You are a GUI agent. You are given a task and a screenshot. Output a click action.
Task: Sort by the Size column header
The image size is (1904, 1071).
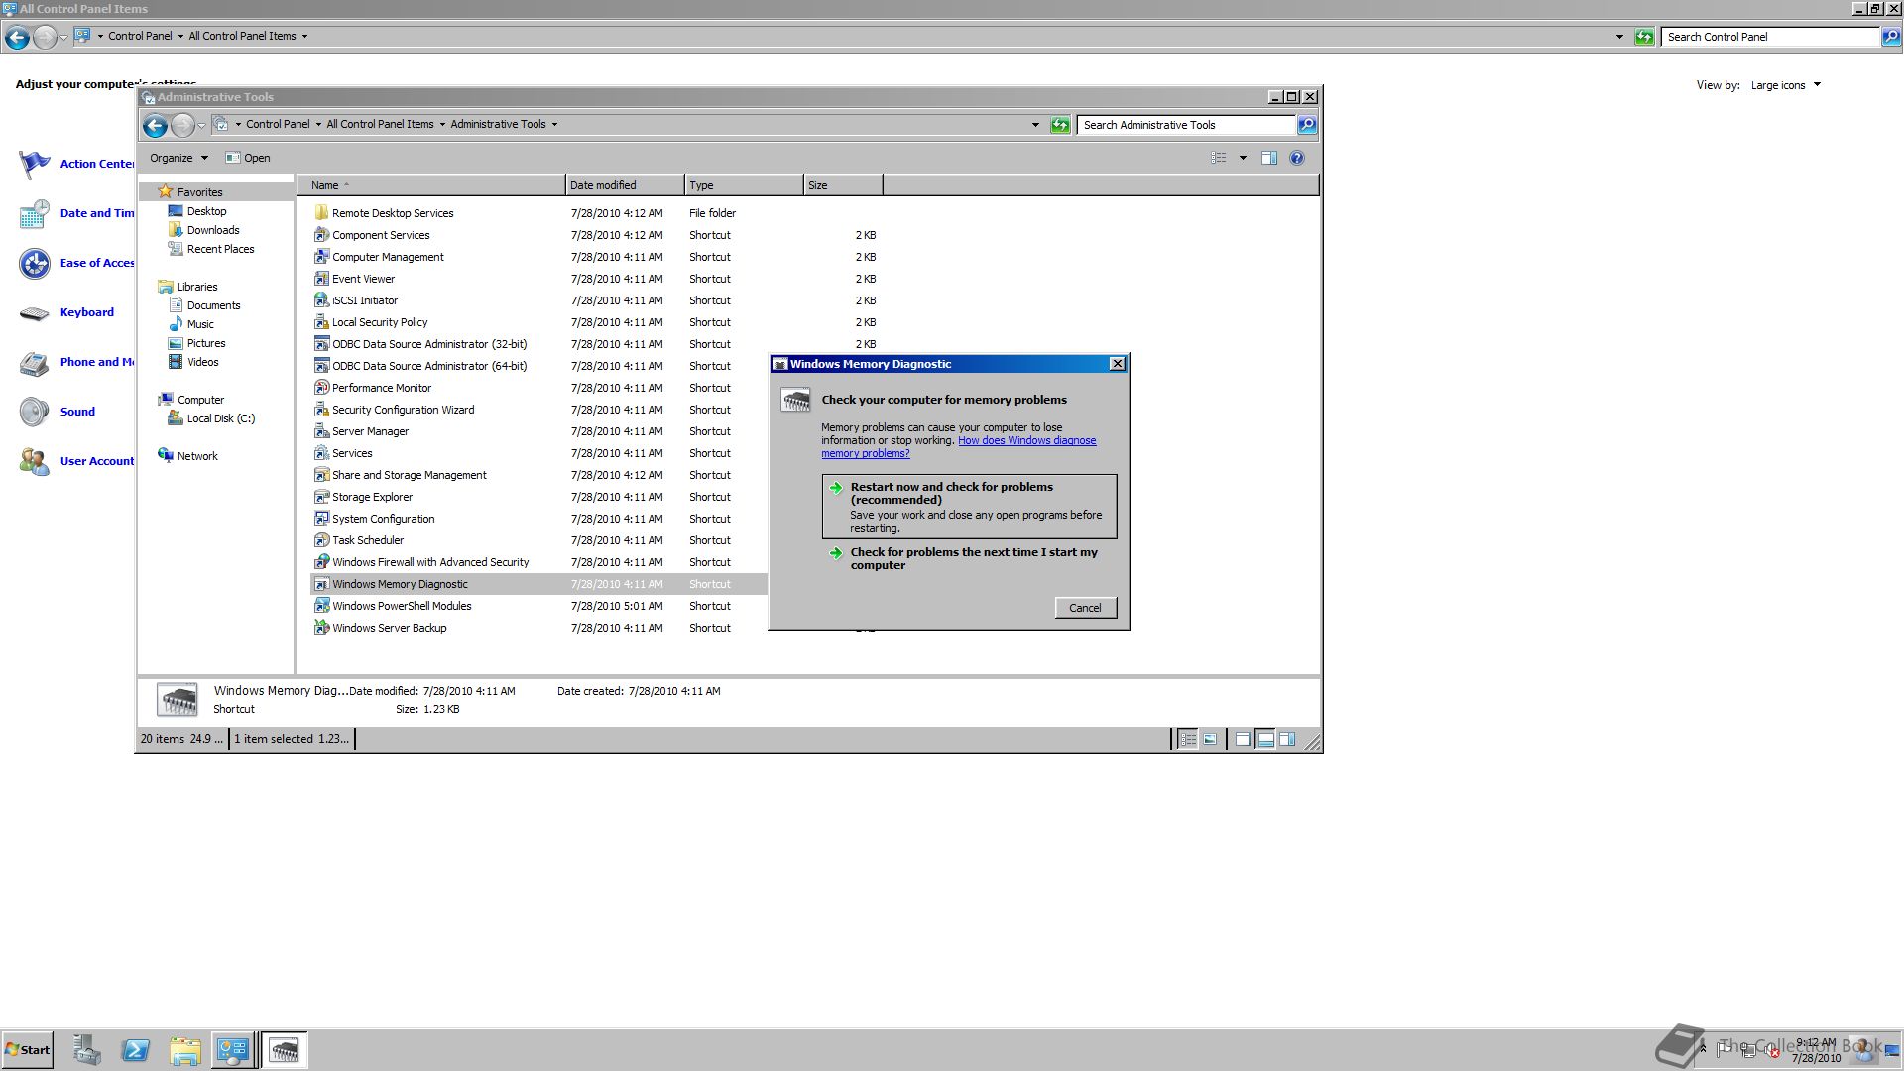coord(843,185)
